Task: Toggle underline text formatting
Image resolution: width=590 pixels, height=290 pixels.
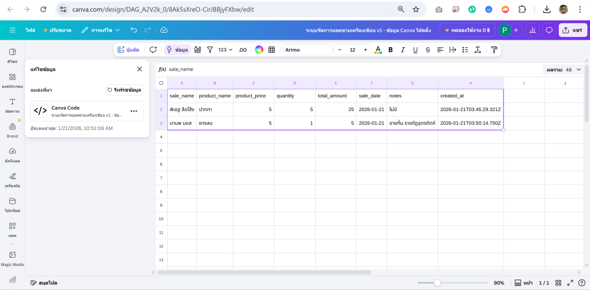Action: (415, 50)
